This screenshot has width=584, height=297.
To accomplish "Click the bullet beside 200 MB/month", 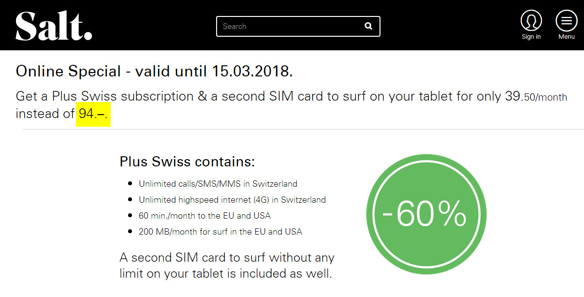I will tap(130, 232).
